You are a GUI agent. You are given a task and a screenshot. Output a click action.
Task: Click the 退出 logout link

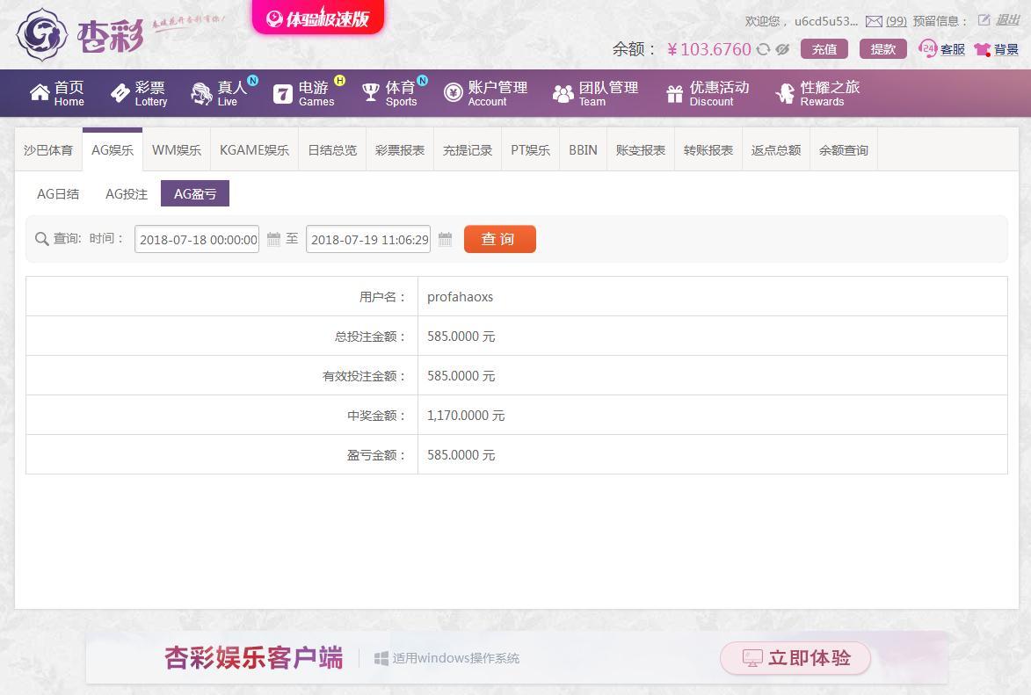(x=1007, y=20)
